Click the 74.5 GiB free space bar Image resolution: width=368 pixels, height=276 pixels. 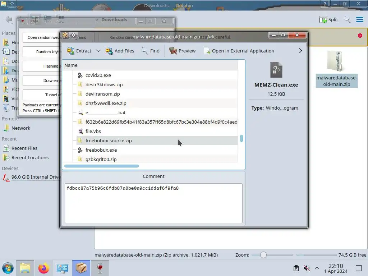[316, 255]
